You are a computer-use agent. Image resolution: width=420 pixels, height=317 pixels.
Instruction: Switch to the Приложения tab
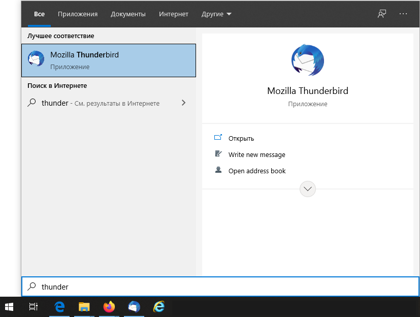click(78, 14)
